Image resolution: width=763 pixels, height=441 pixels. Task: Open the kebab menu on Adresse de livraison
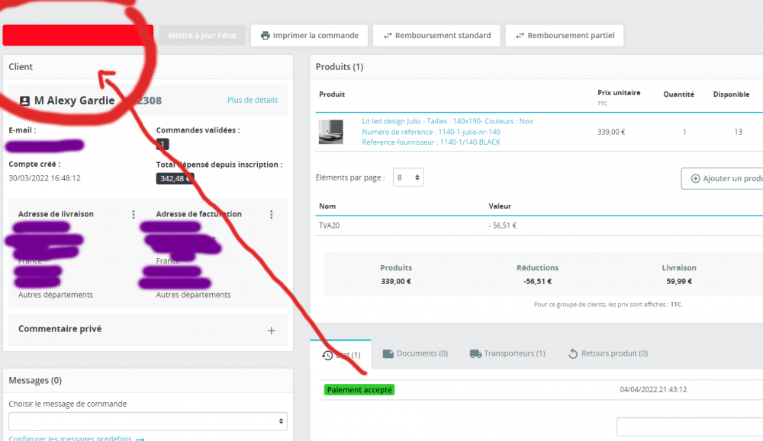pos(134,214)
